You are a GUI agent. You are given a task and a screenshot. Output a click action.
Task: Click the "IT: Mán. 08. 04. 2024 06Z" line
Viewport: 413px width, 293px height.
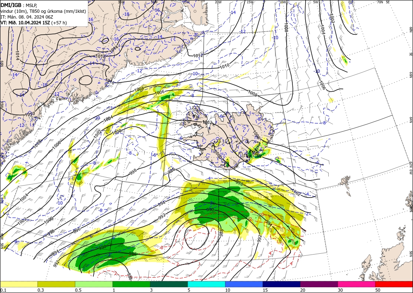coord(27,17)
